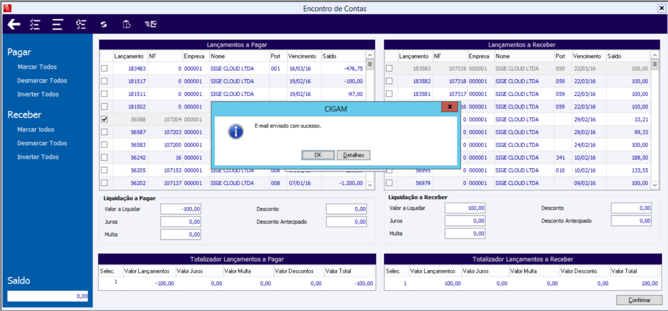Click Valor a Liquidar field under Pagar
The image size is (668, 311).
(181, 209)
